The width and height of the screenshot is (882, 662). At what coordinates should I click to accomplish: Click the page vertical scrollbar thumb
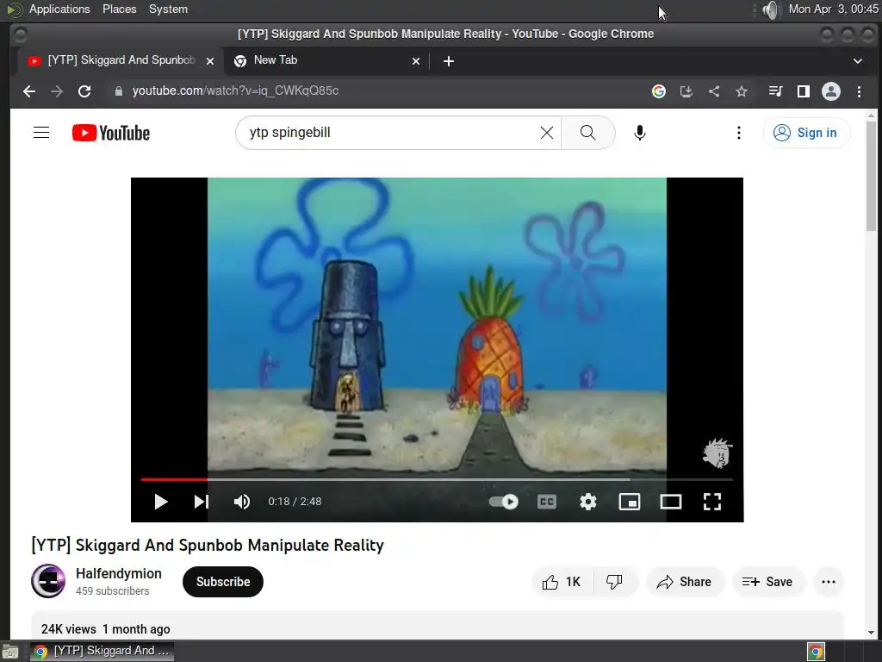[x=872, y=176]
